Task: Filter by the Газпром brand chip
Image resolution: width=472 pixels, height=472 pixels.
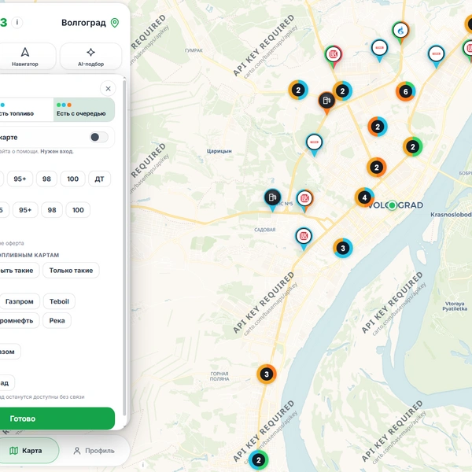Action: [x=20, y=301]
